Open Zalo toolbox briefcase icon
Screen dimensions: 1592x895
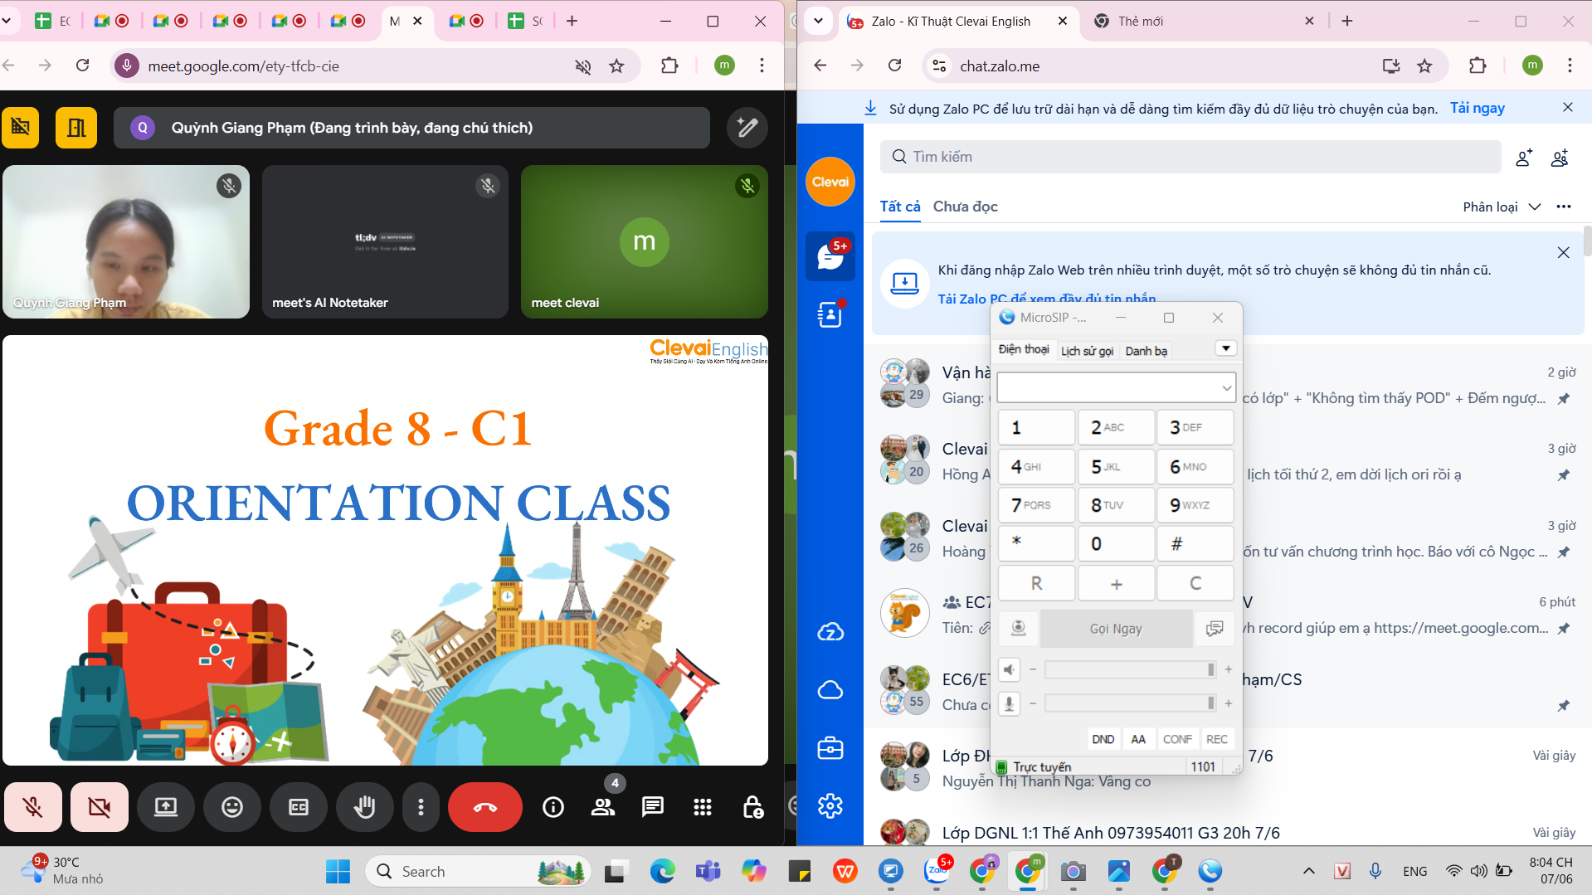pyautogui.click(x=830, y=748)
